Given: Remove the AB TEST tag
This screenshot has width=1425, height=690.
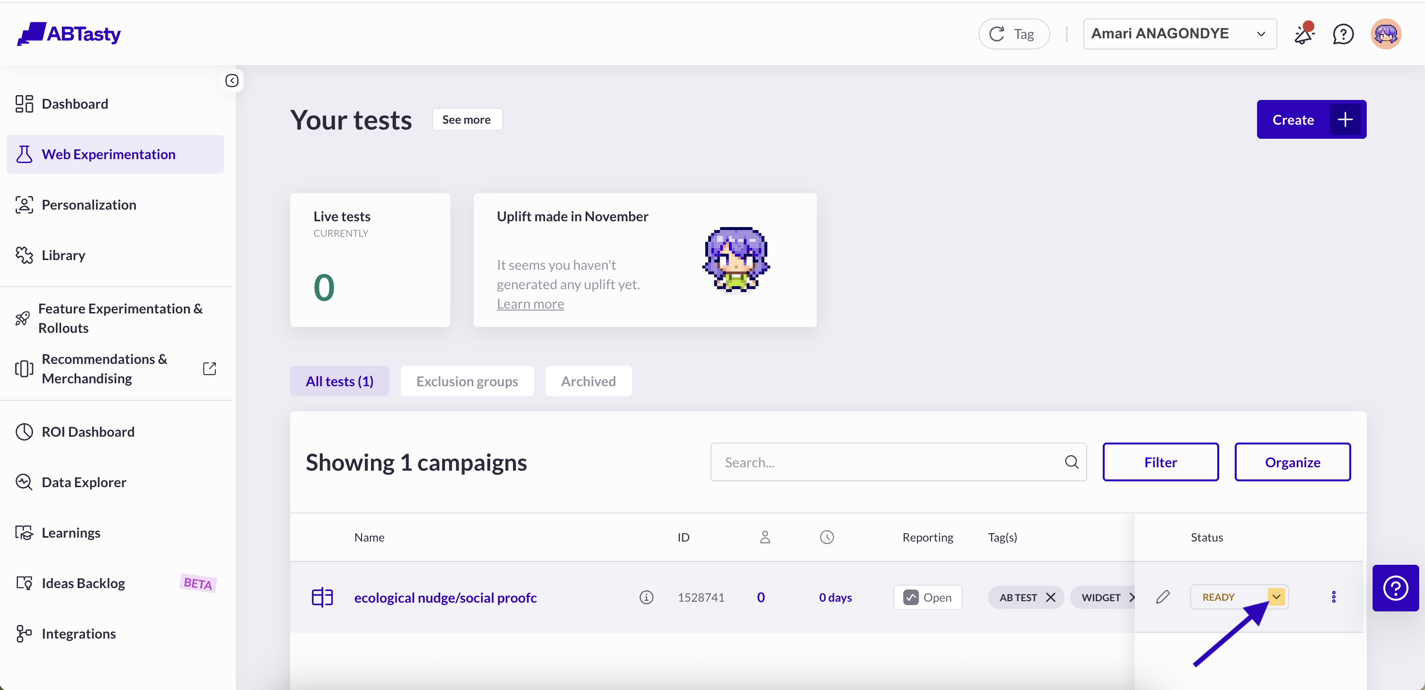Looking at the screenshot, I should click(x=1050, y=598).
